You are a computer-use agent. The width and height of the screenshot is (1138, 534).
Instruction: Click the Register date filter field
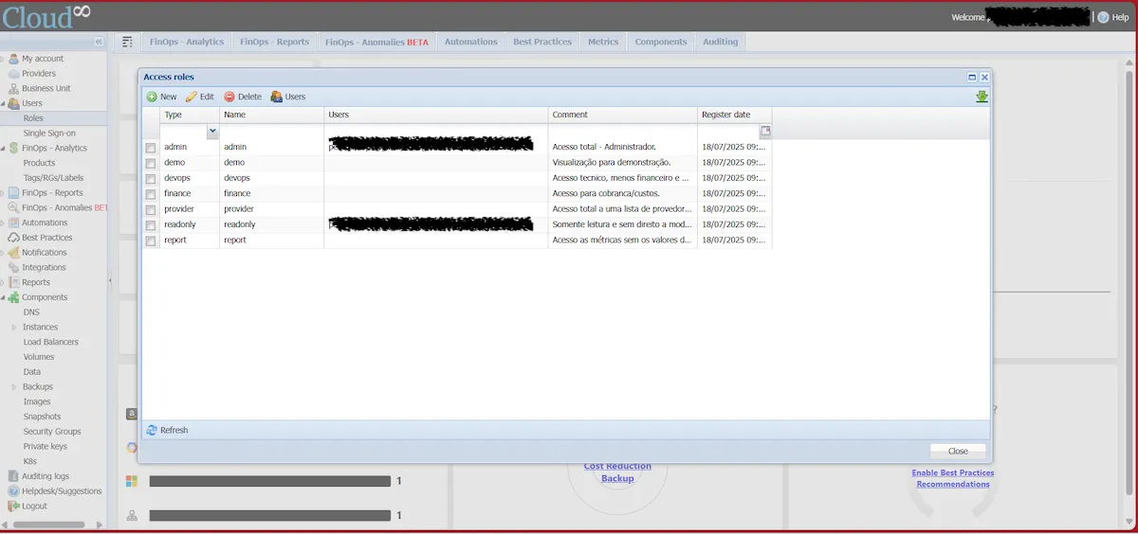pyautogui.click(x=728, y=131)
